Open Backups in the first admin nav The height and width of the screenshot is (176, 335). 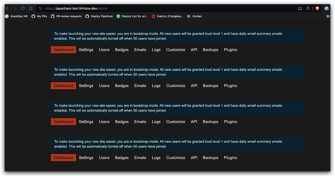pos(210,50)
